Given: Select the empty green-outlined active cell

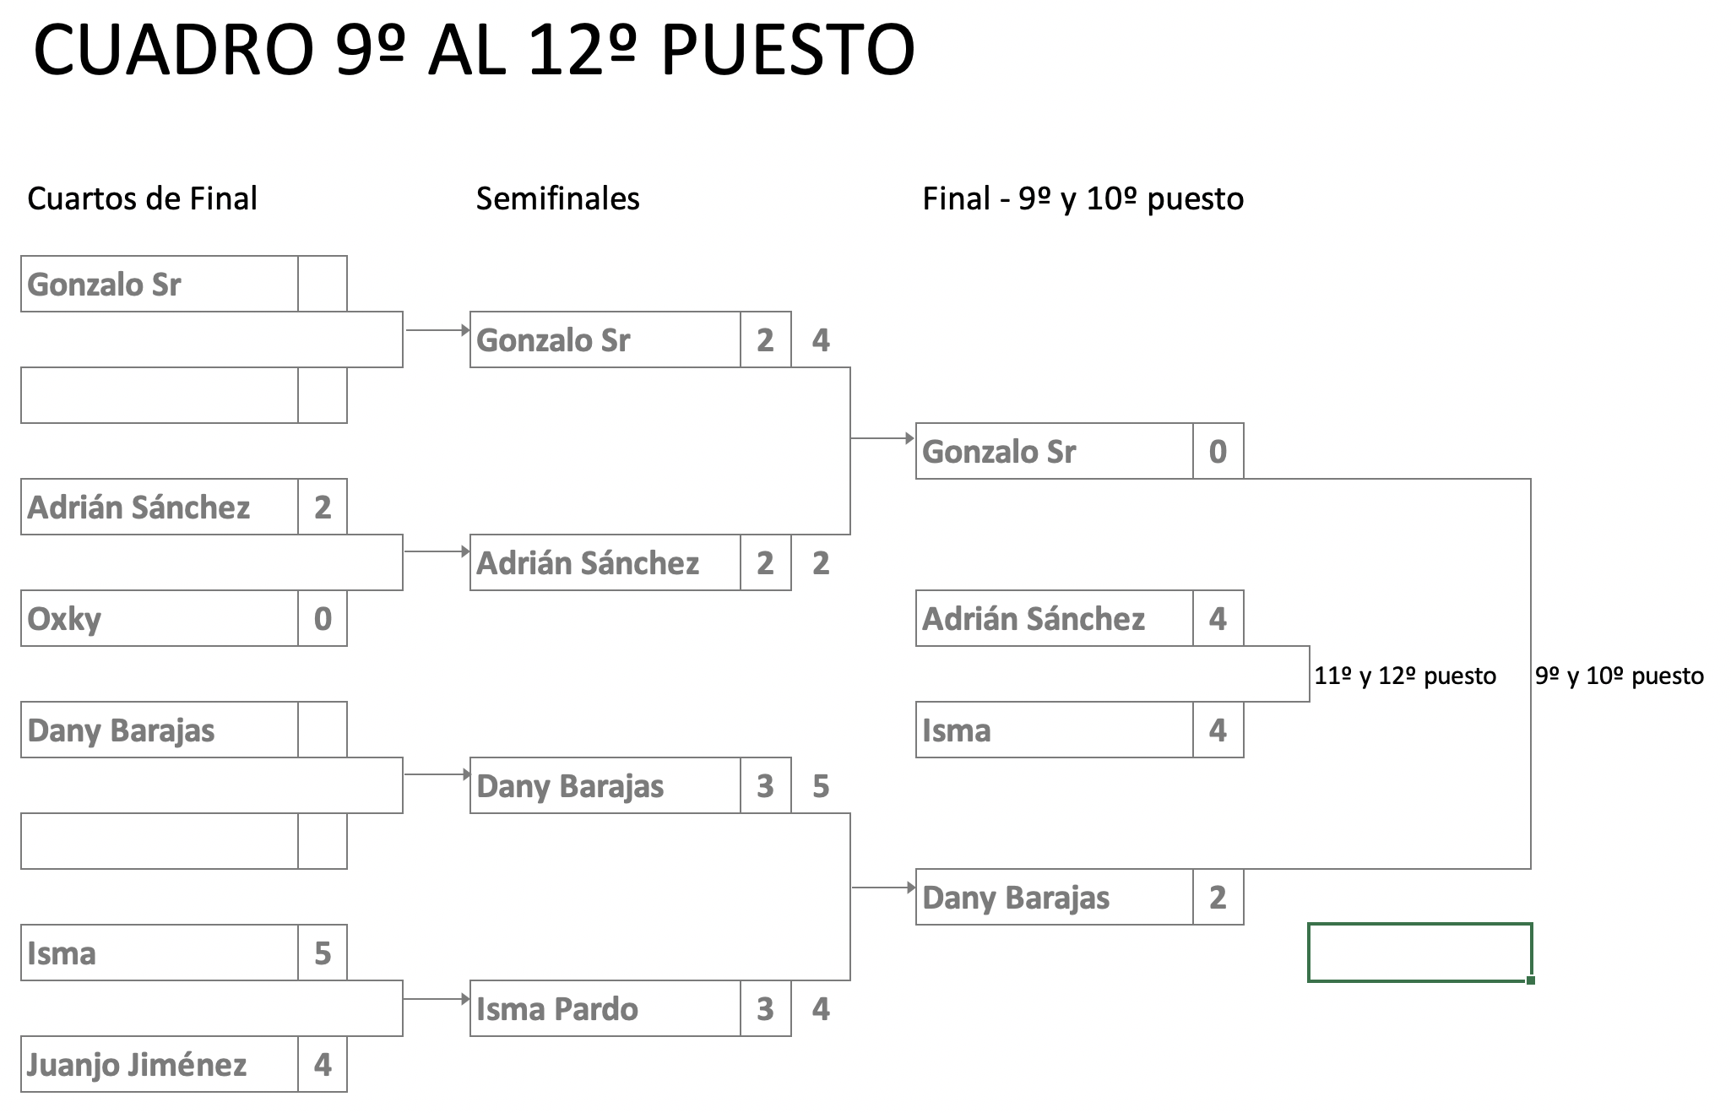Looking at the screenshot, I should 1420,953.
